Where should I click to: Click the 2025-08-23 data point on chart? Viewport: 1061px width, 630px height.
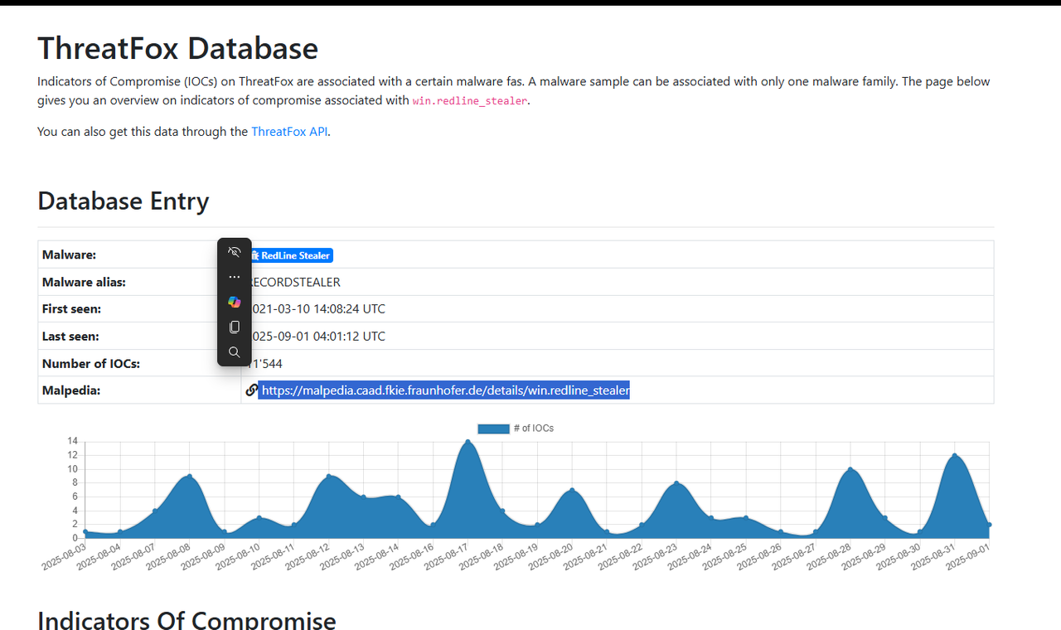click(x=676, y=483)
